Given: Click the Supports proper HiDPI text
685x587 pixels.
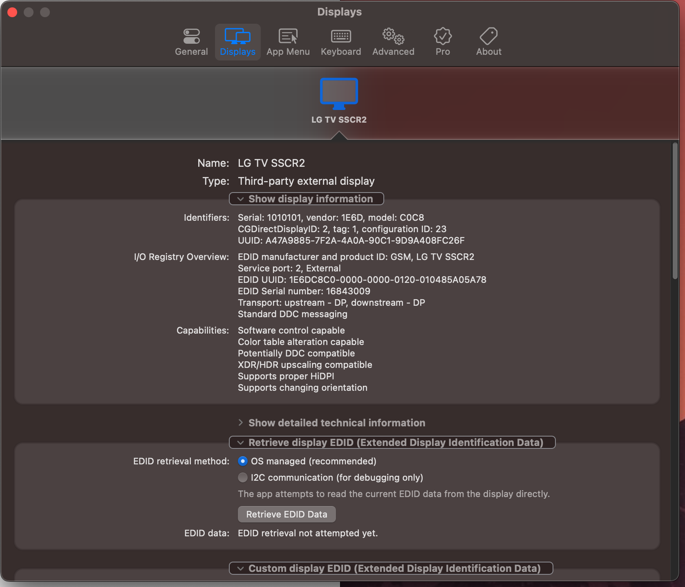Looking at the screenshot, I should coord(286,376).
